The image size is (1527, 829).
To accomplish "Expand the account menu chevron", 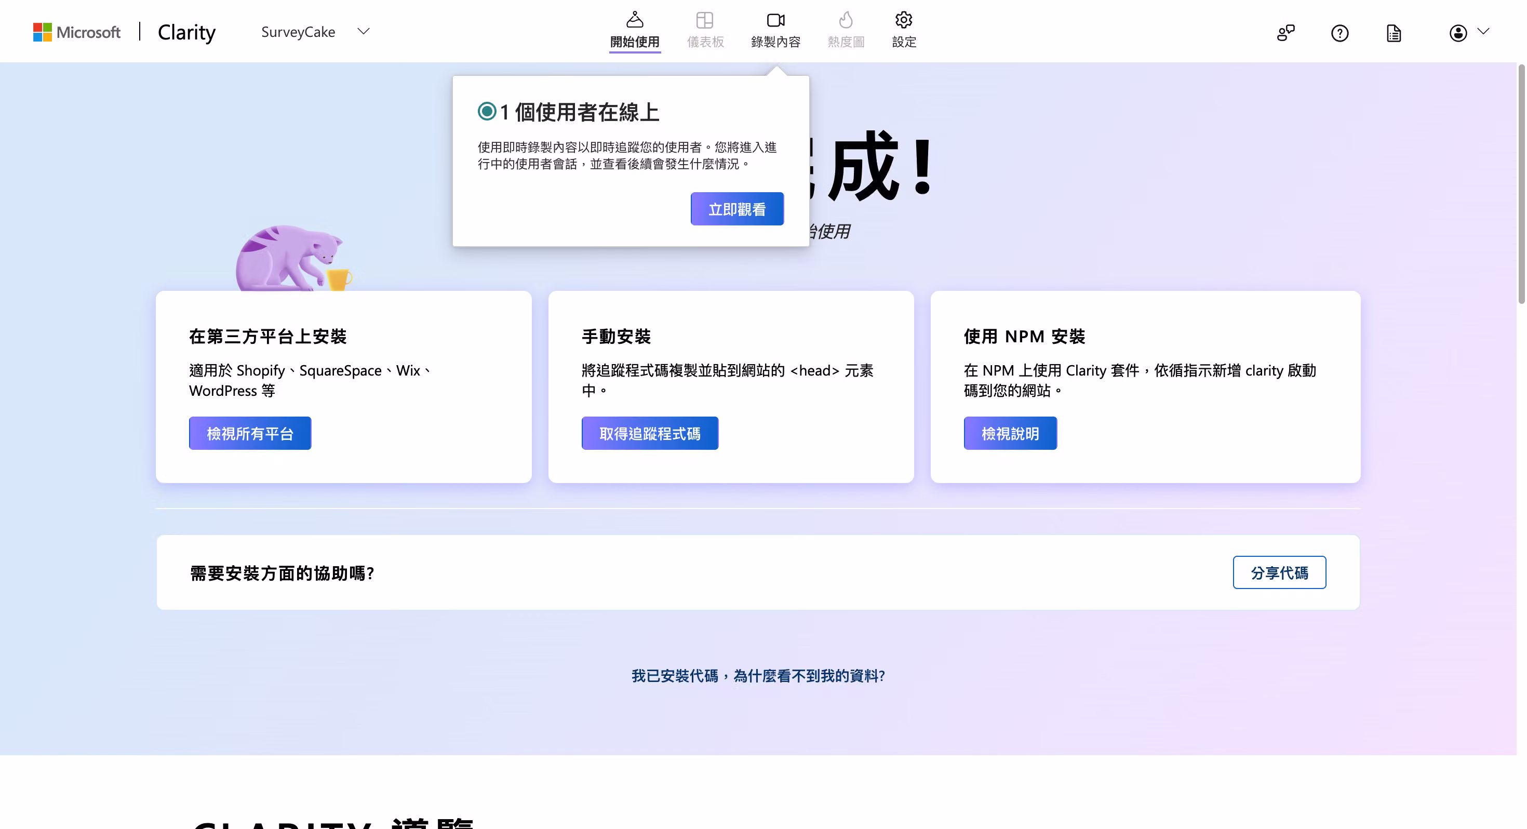I will 1483,31.
